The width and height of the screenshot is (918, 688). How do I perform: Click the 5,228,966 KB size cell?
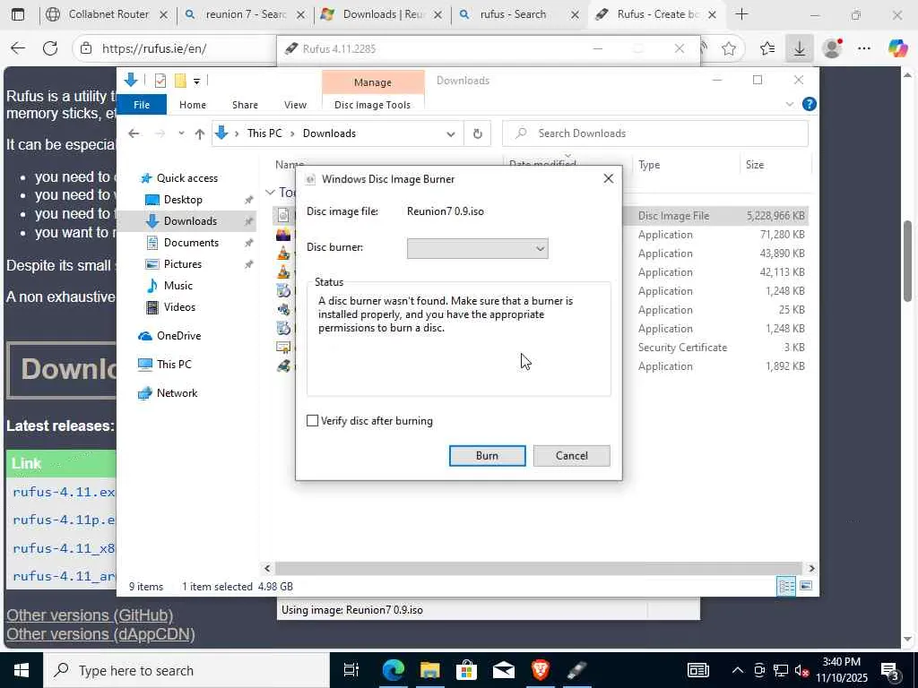click(775, 216)
